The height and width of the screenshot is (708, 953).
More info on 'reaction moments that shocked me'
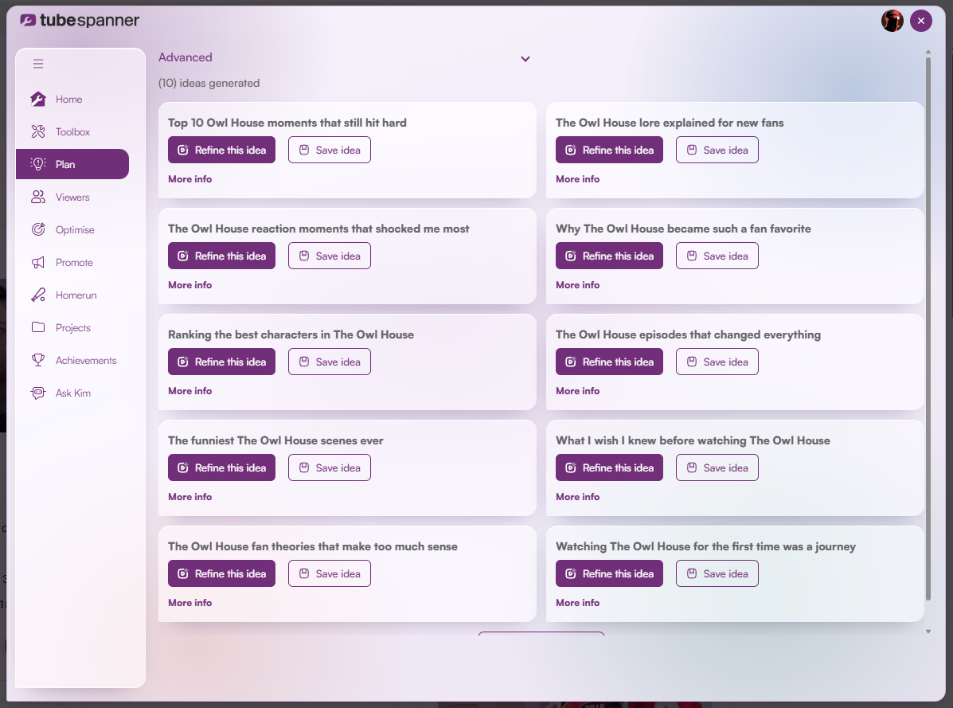(x=189, y=285)
